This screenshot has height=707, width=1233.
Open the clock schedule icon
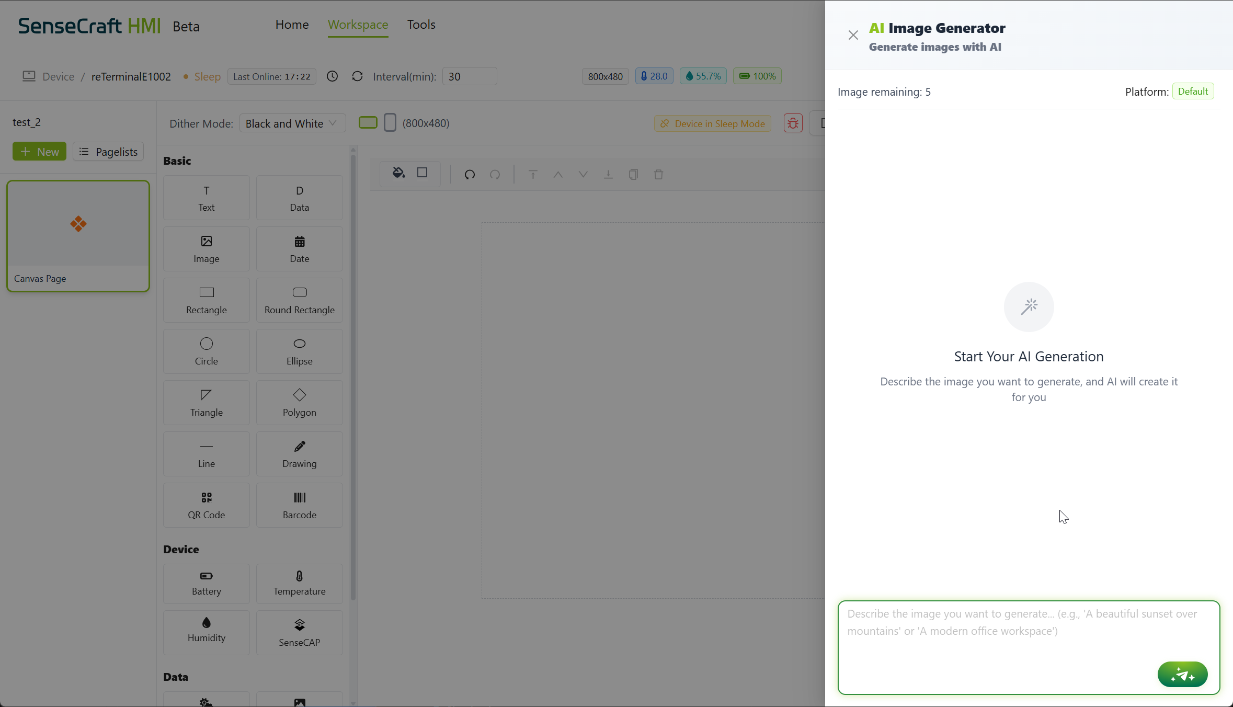point(332,76)
